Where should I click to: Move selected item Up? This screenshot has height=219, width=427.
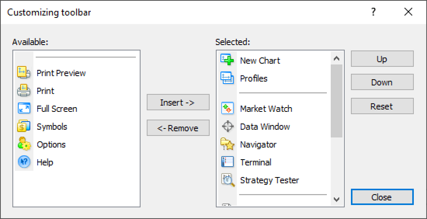pos(382,59)
